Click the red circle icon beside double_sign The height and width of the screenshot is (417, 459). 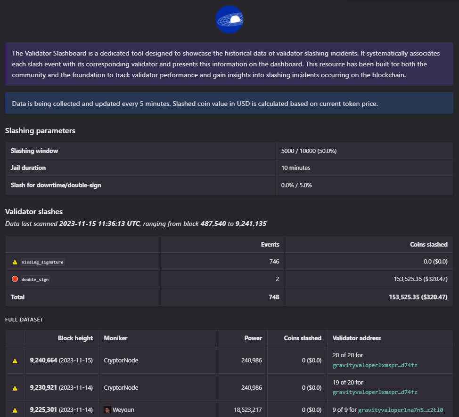point(15,279)
